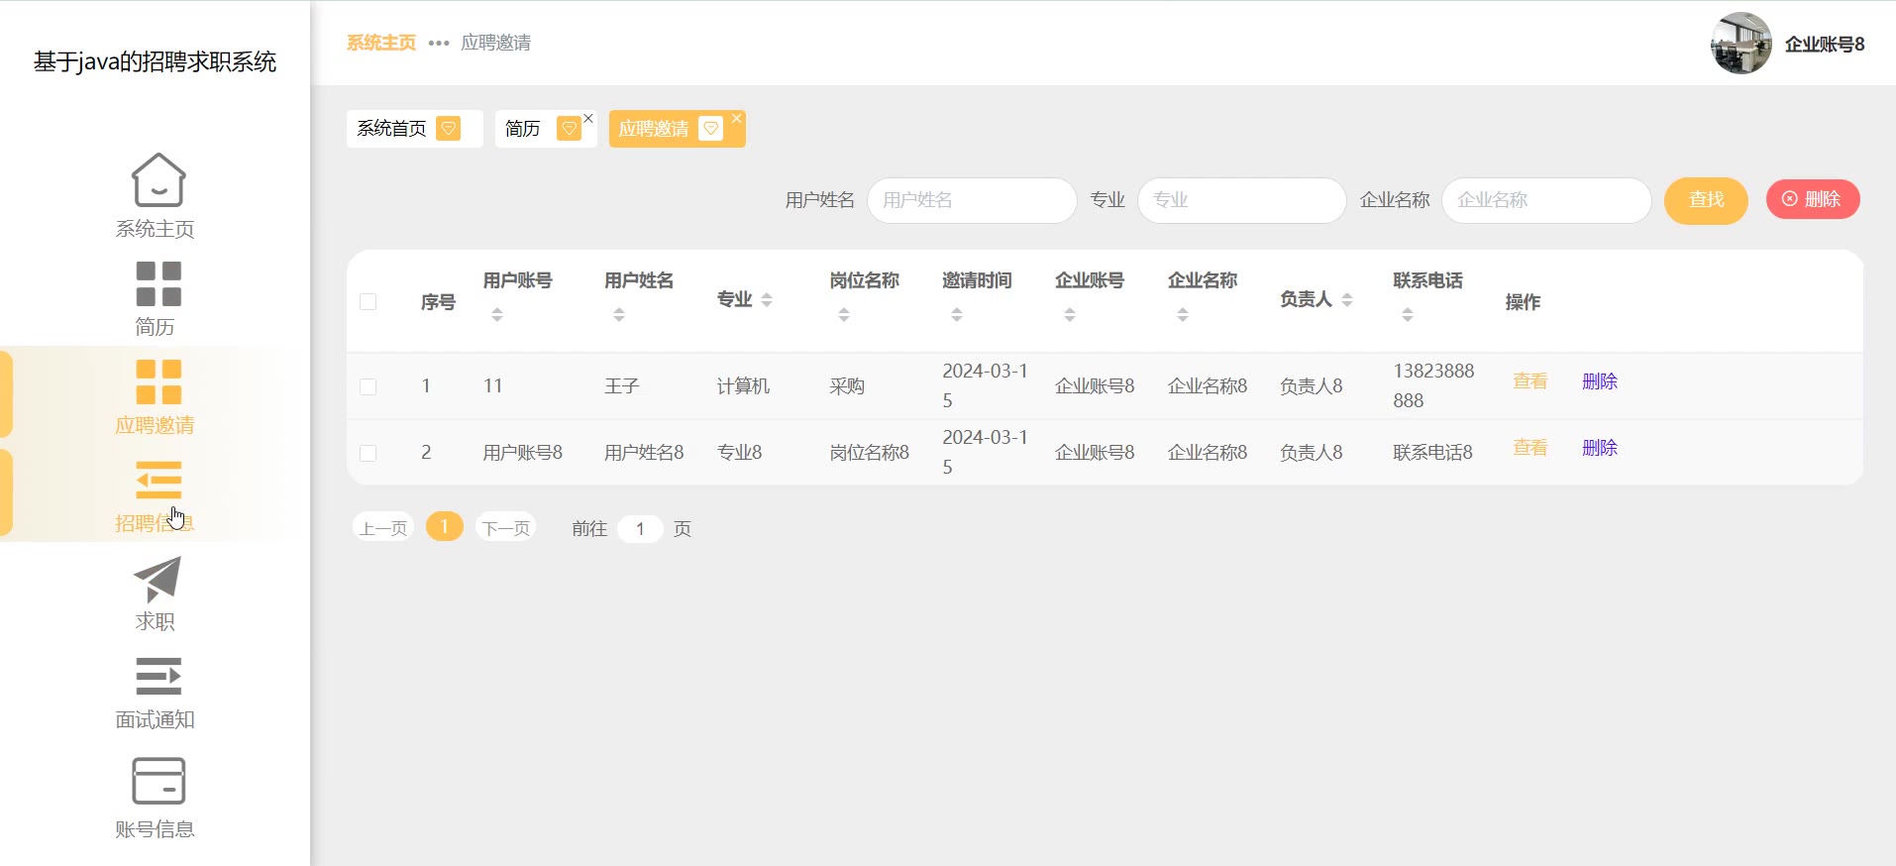Screen dimensions: 1896x866
Task: Close the 简历 tab with its X
Action: coord(588,118)
